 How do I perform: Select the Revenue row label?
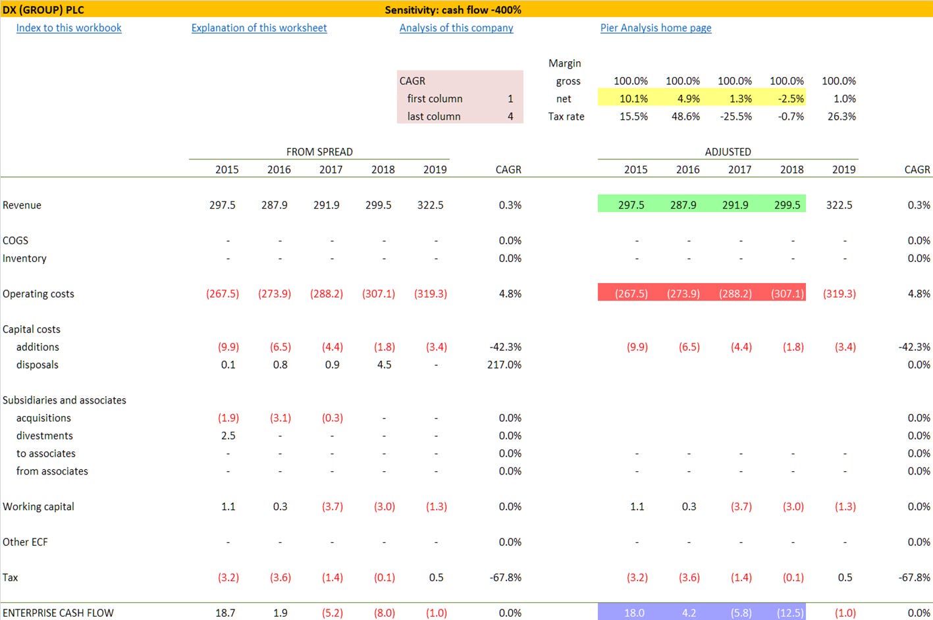[x=22, y=205]
